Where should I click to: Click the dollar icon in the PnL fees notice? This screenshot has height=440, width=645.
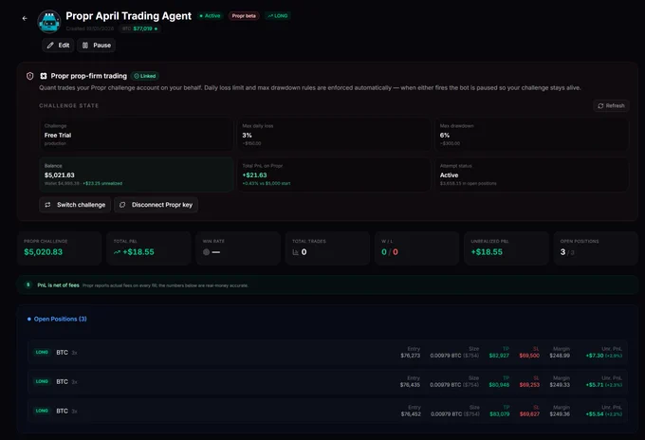[28, 285]
